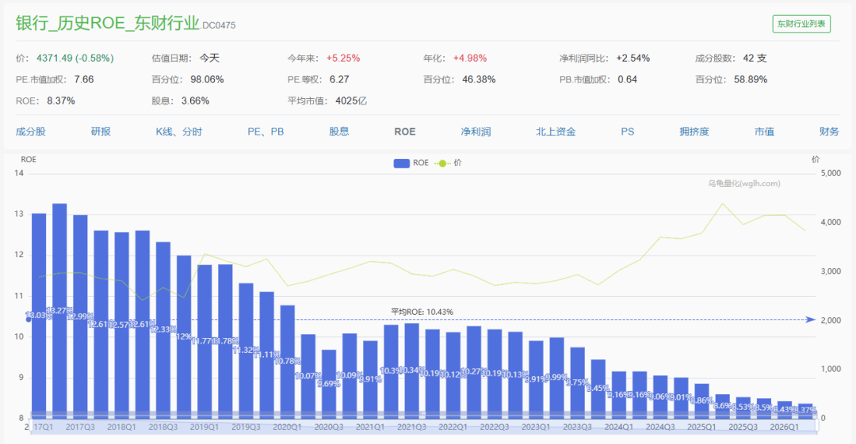This screenshot has height=444, width=856.
Task: Click the ROE summary value 8.37%
Action: 61,101
